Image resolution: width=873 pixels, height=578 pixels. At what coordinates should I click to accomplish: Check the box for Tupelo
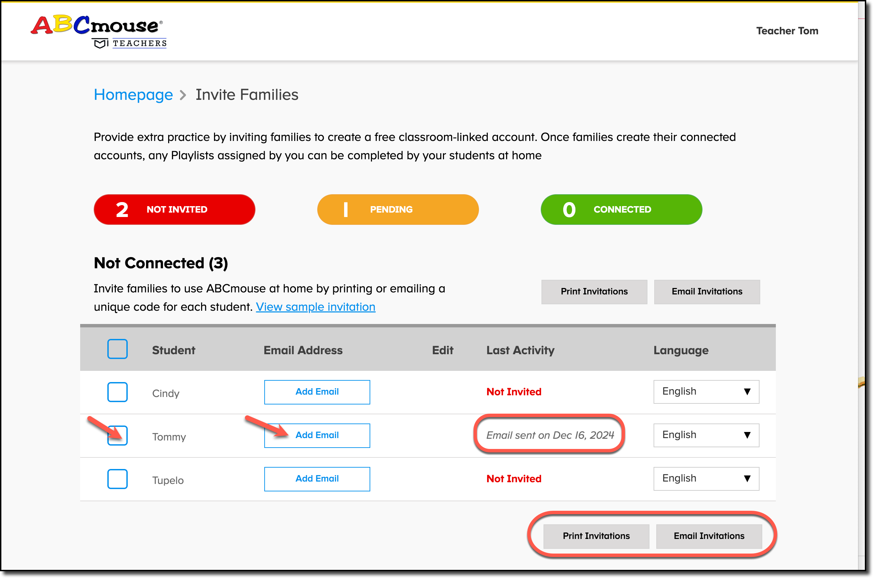tap(117, 479)
